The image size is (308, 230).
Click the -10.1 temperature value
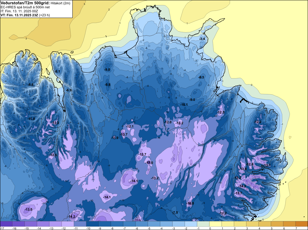point(184,105)
